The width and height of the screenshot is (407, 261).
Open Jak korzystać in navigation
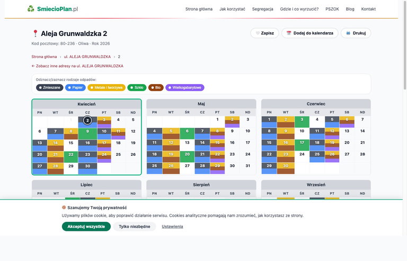[232, 9]
